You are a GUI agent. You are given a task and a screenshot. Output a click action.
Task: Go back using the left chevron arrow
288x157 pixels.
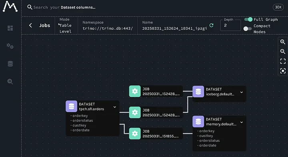pyautogui.click(x=30, y=25)
